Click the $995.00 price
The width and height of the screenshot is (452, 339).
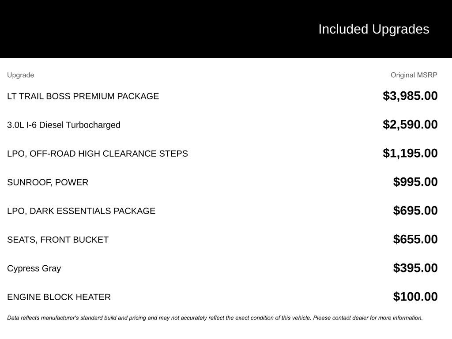tap(415, 182)
